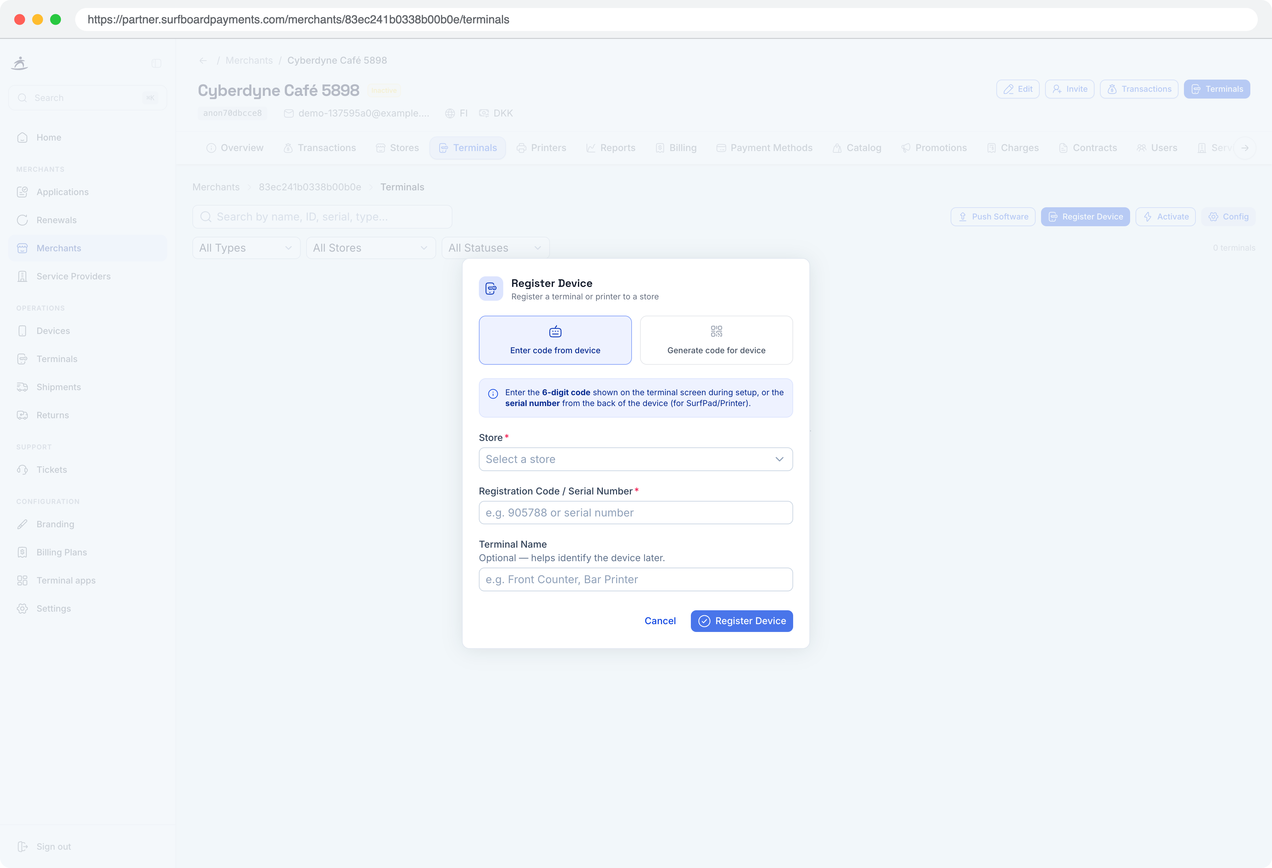
Task: Open Tickets under Support
Action: 88,470
